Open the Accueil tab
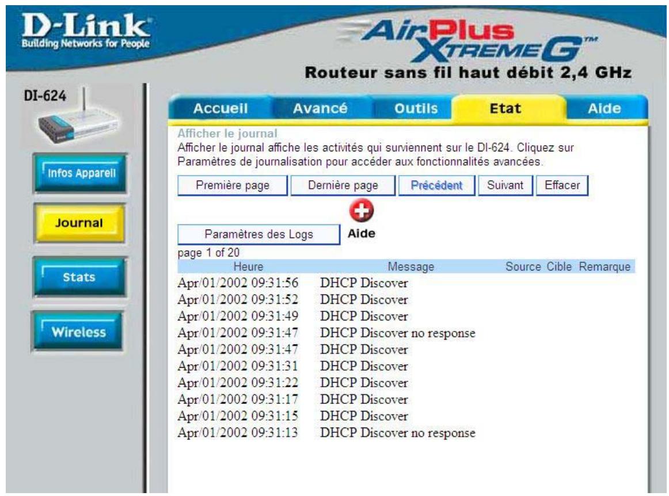Screen dimensions: 669x496 tap(220, 108)
